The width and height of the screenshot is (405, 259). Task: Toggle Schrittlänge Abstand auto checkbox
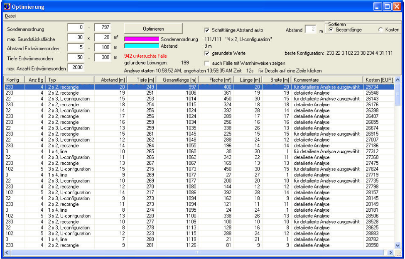(207, 30)
